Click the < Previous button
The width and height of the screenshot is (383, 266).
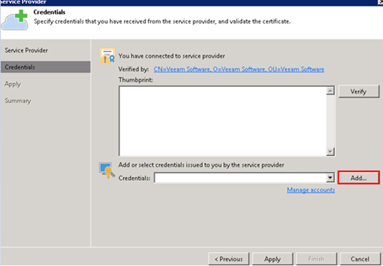[229, 259]
